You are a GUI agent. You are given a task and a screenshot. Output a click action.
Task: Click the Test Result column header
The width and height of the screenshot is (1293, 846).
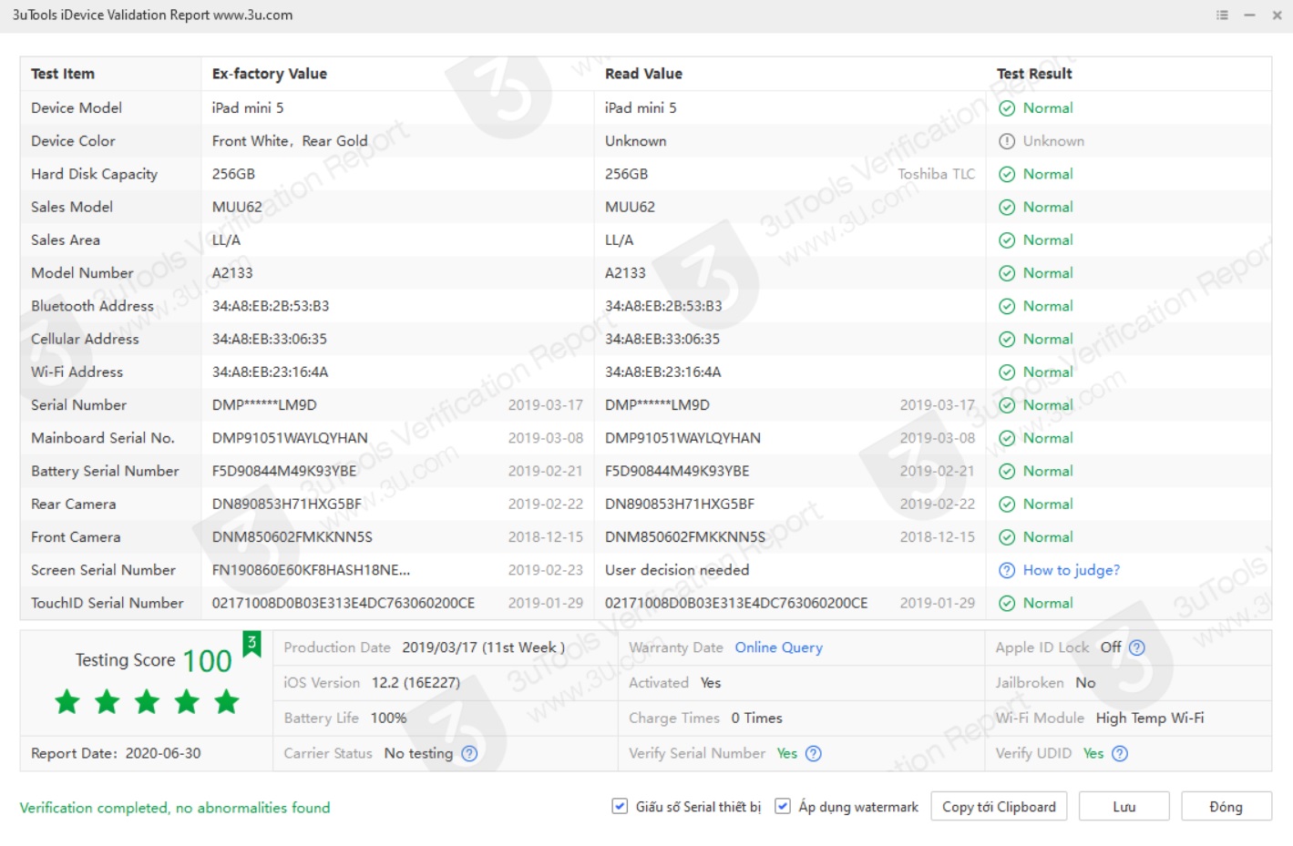coord(1034,74)
